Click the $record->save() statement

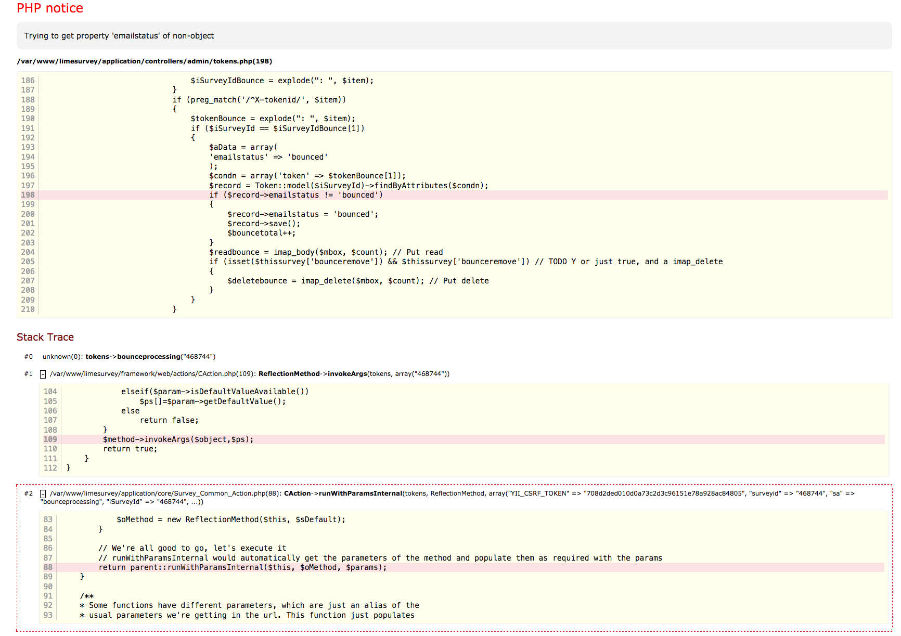(263, 224)
